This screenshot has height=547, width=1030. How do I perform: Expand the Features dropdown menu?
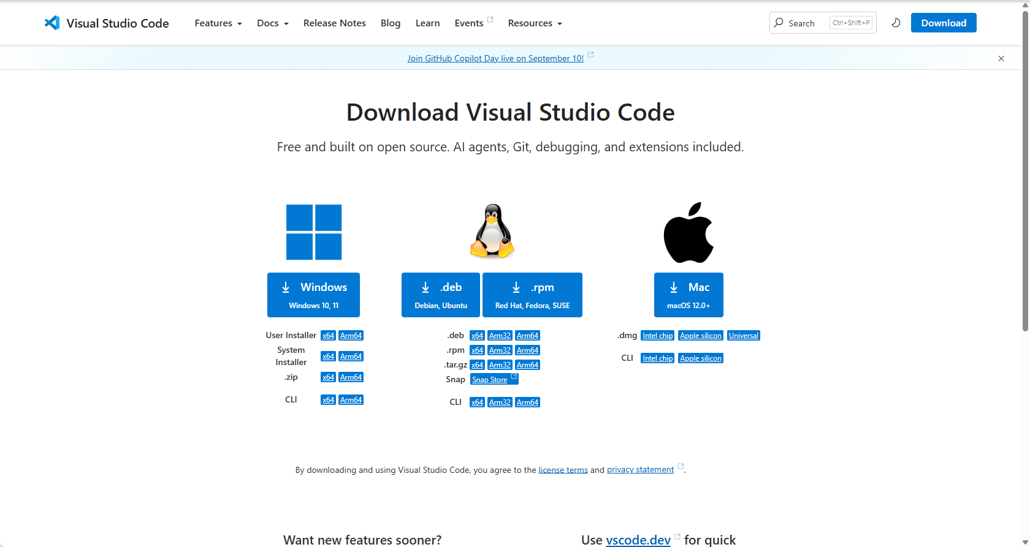pyautogui.click(x=218, y=23)
